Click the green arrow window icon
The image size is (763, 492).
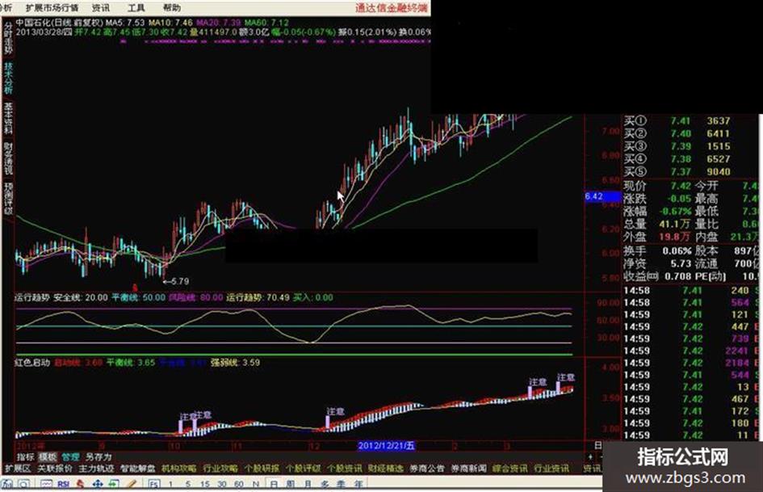tap(113, 484)
